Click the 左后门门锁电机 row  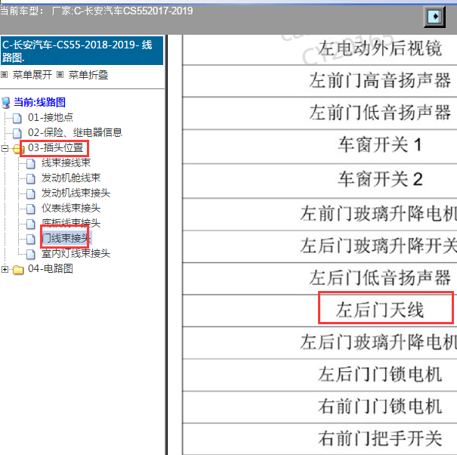tap(320, 375)
